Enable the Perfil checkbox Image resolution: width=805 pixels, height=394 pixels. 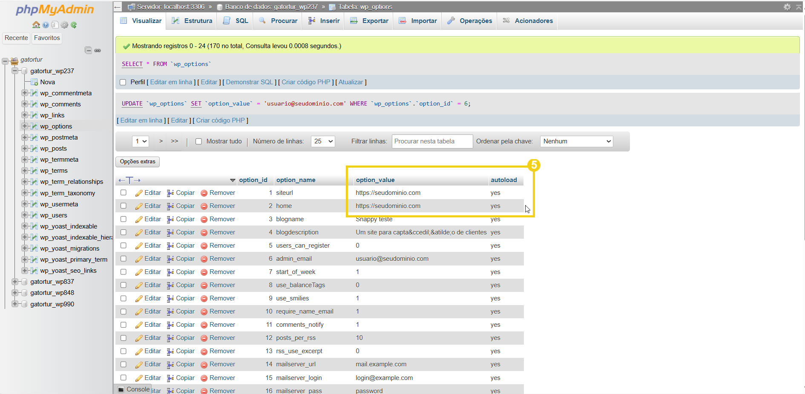coord(123,82)
